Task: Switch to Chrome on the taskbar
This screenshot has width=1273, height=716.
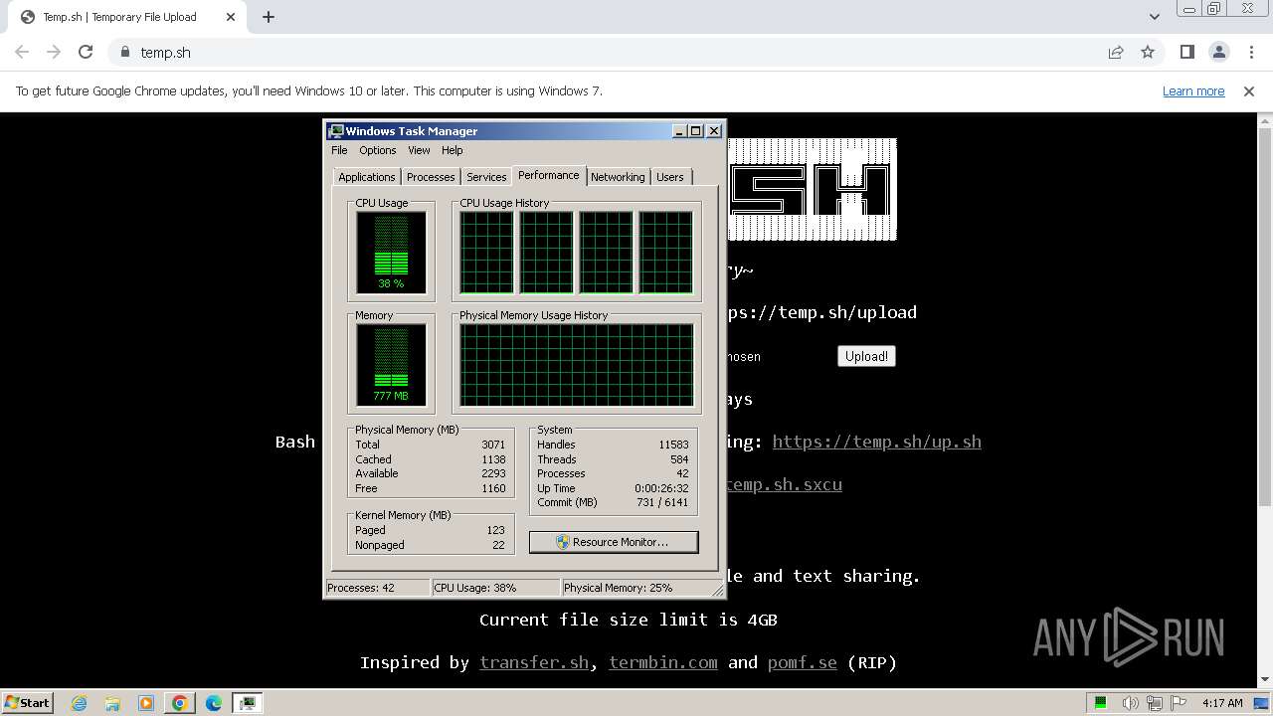Action: [x=179, y=703]
